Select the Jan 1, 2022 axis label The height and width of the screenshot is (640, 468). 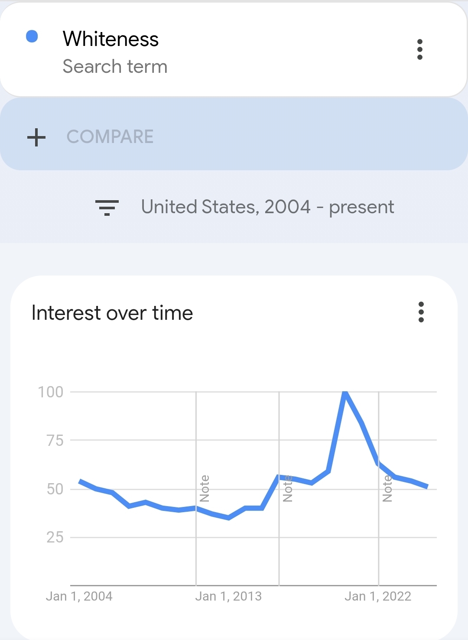click(x=378, y=596)
